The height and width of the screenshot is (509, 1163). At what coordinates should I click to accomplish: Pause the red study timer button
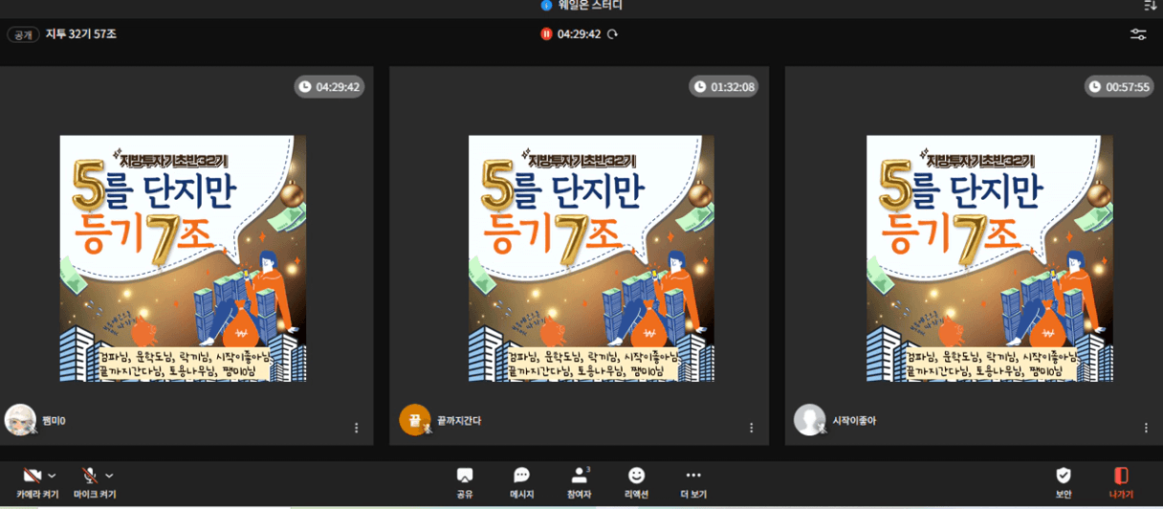pos(546,33)
